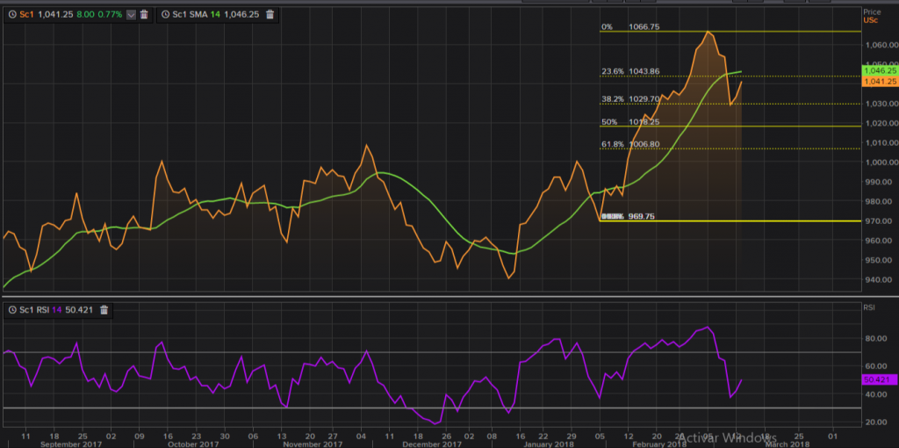This screenshot has width=899, height=448.
Task: Click the orange Sc1 series name
Action: [x=26, y=15]
